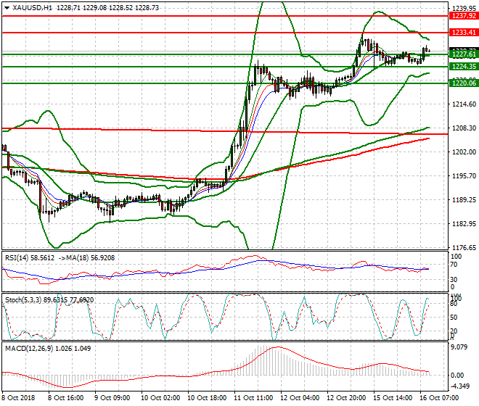Click the 1182.95 price scale value
Screen dimensions: 479x406
(464, 224)
